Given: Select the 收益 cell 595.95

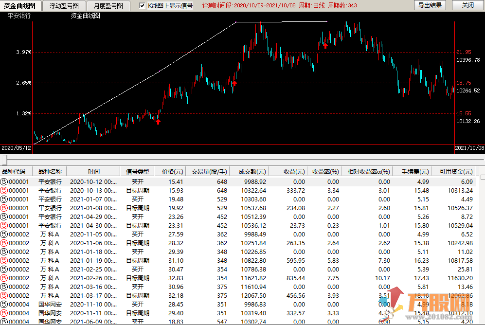Looking at the screenshot, I should click(295, 261).
